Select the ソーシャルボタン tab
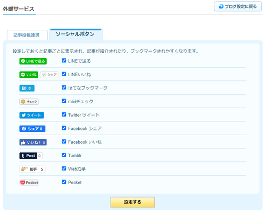The width and height of the screenshot is (266, 214). (76, 34)
